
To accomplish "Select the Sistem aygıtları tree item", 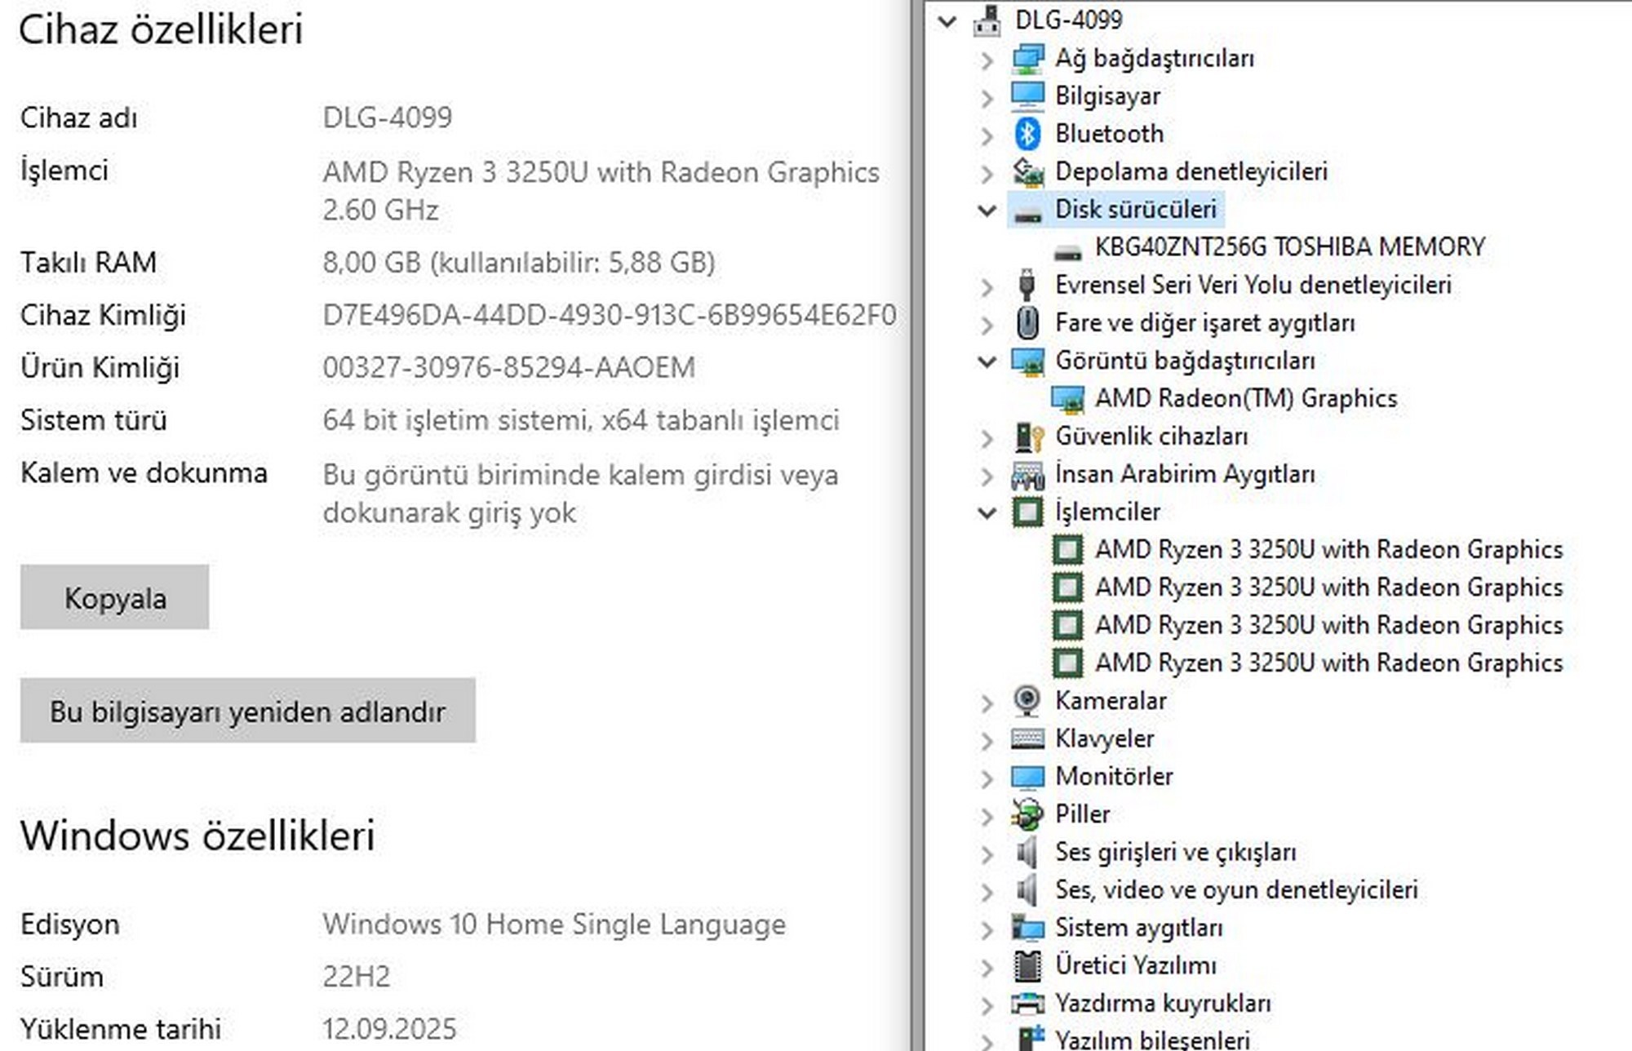I will [x=1138, y=928].
